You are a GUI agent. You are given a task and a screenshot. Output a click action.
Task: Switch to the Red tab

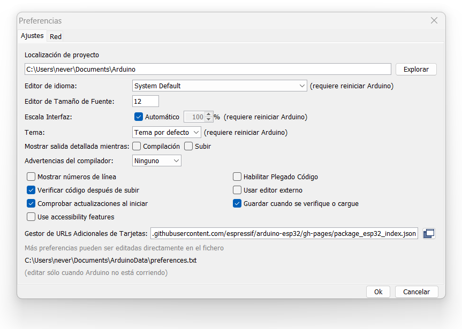coord(55,36)
